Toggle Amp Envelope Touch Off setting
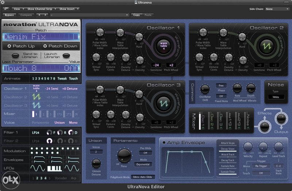 point(261,173)
